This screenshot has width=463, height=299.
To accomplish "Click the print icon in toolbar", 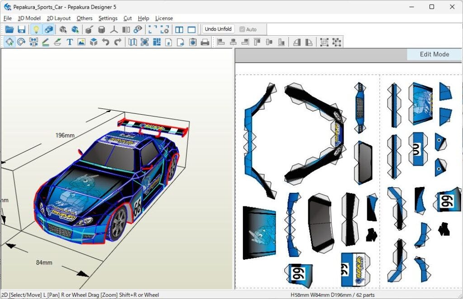I will (205, 42).
